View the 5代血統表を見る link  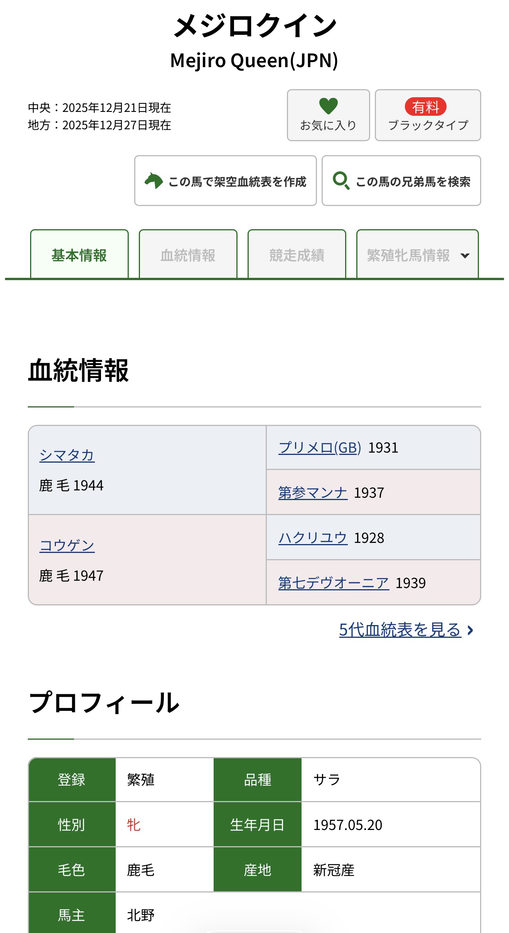click(x=400, y=630)
